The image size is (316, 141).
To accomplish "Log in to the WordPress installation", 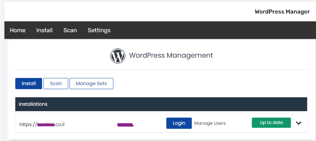I will [x=179, y=123].
